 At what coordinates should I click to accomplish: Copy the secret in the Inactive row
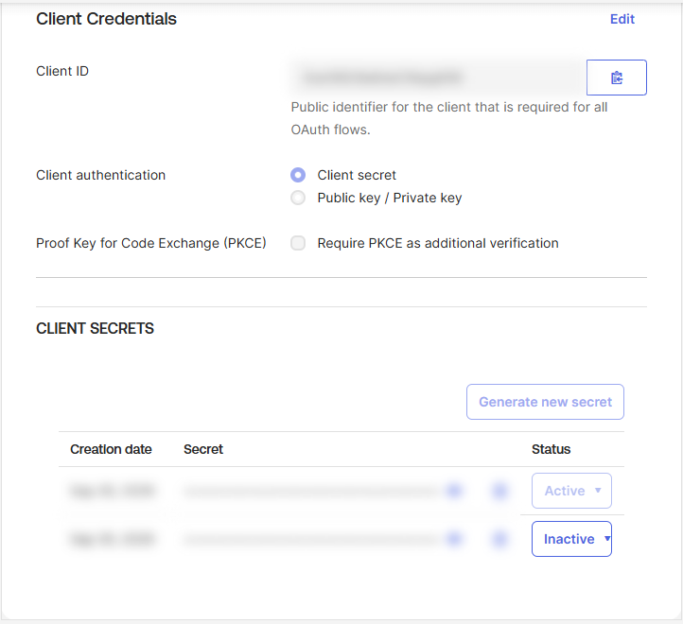(499, 539)
